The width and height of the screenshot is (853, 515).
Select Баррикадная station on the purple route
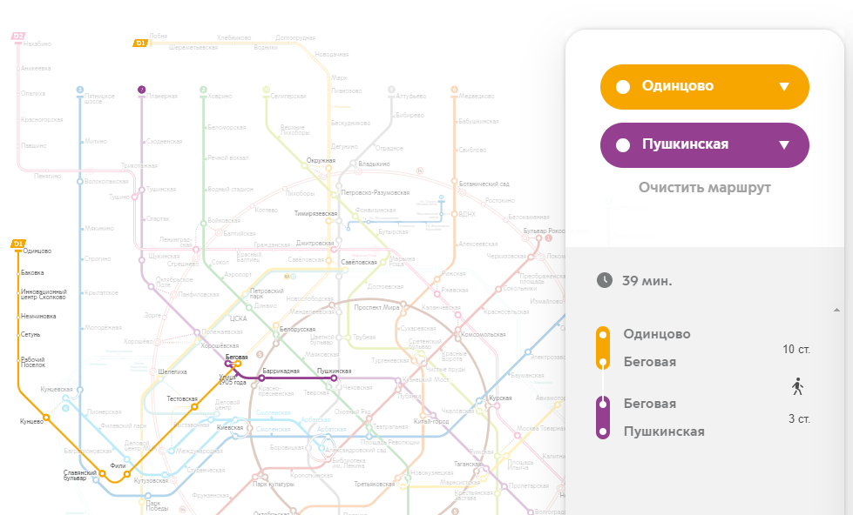coord(261,377)
